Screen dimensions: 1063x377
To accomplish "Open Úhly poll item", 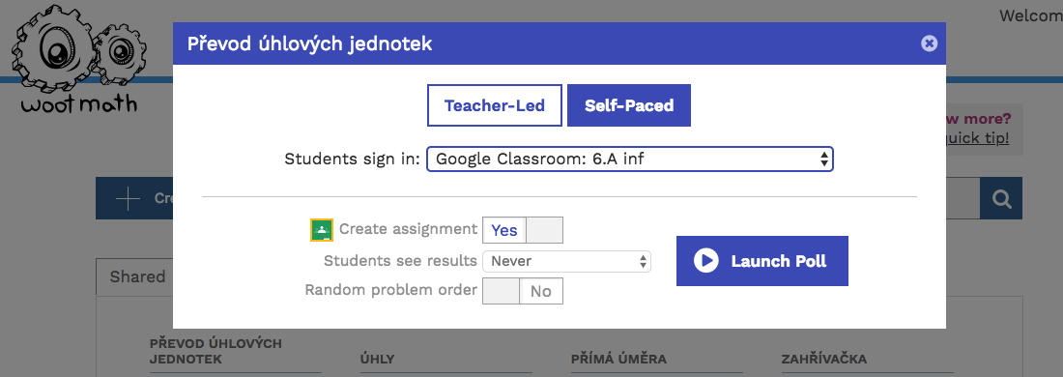I will click(378, 360).
